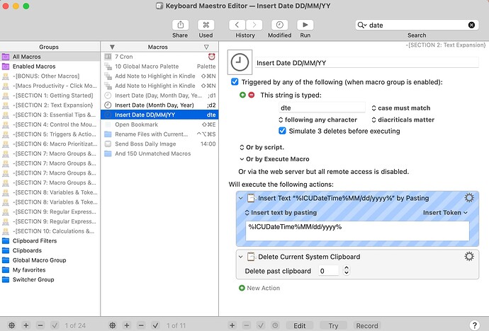Viewport: 489px width, 331px height.
Task: Click the green New Action plus icon
Action: click(242, 288)
